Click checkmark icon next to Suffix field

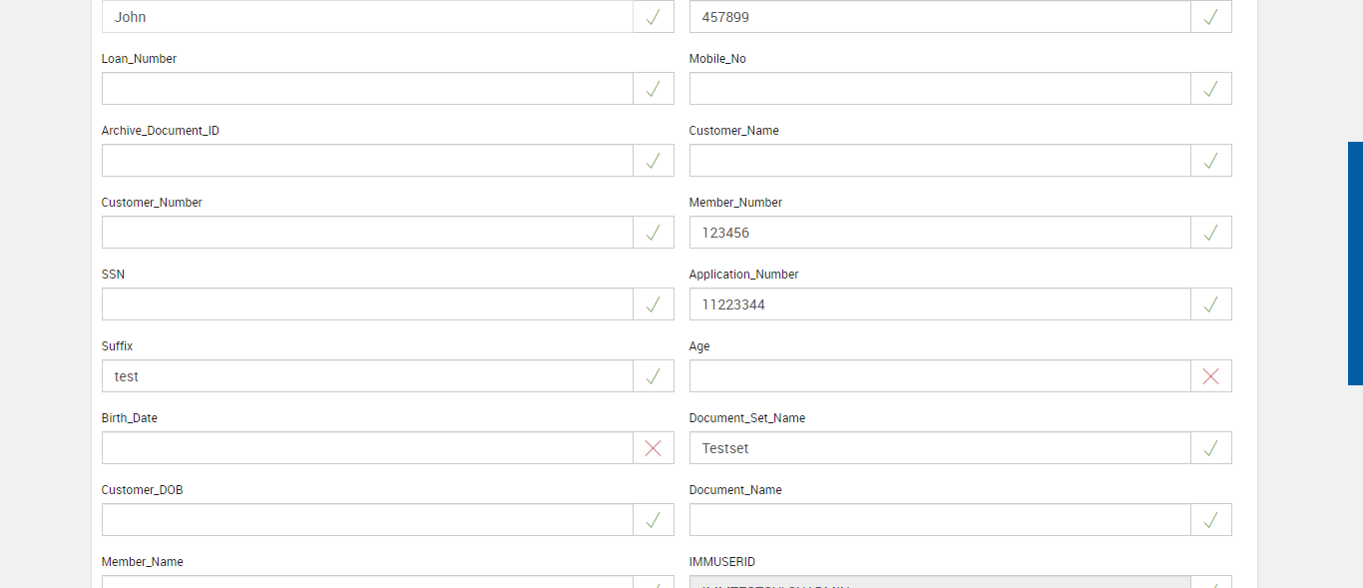653,376
